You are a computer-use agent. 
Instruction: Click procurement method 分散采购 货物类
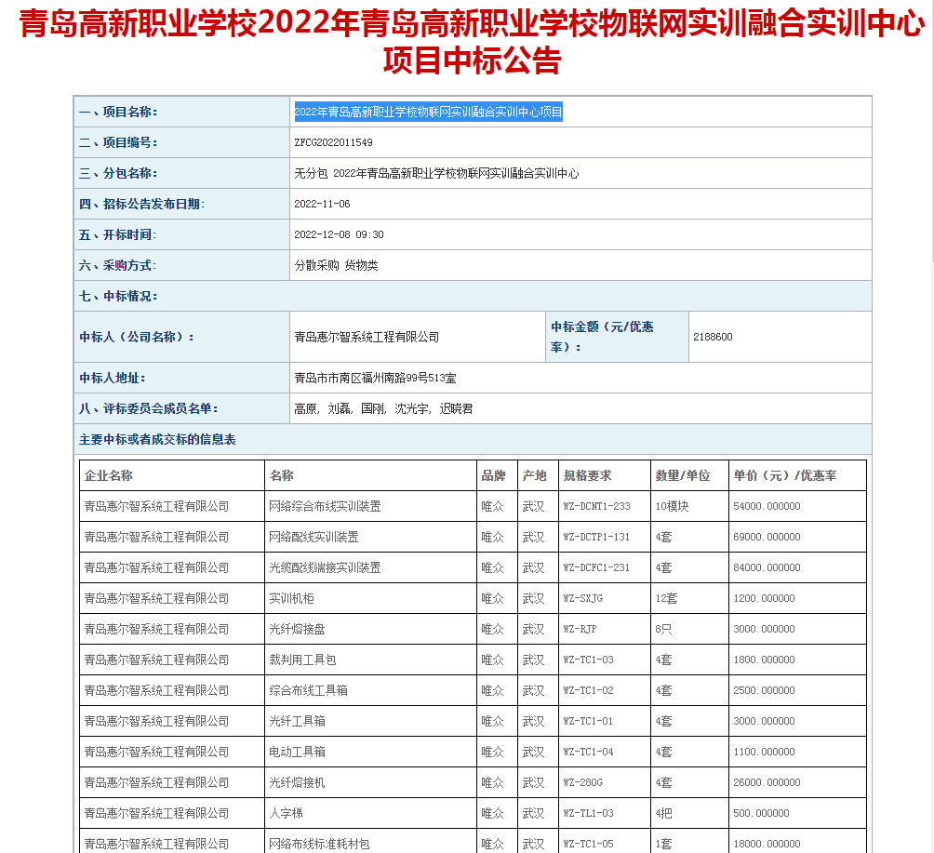[336, 265]
